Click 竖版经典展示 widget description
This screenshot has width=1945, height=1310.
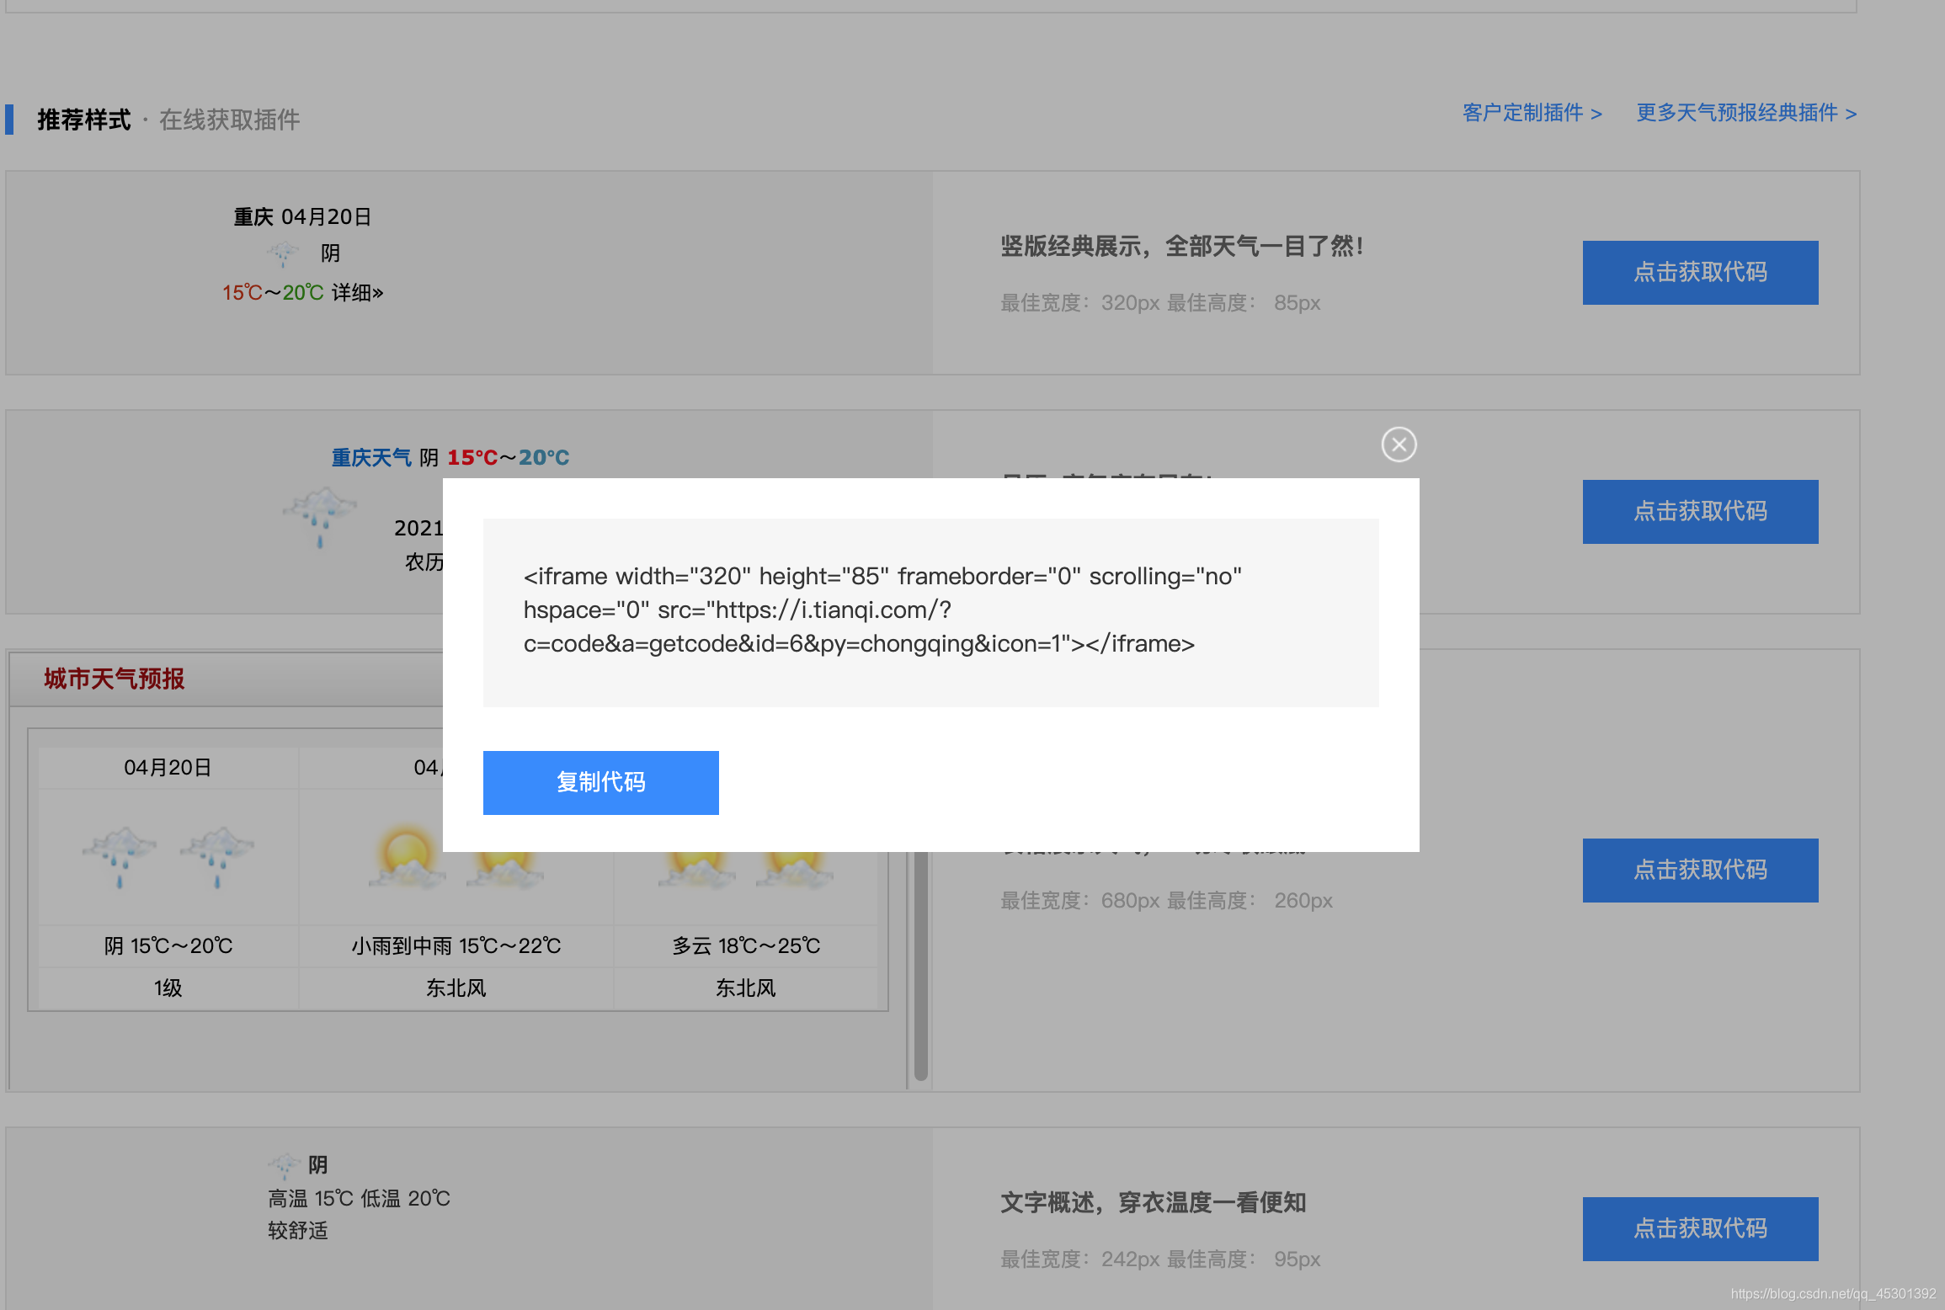coord(1182,247)
